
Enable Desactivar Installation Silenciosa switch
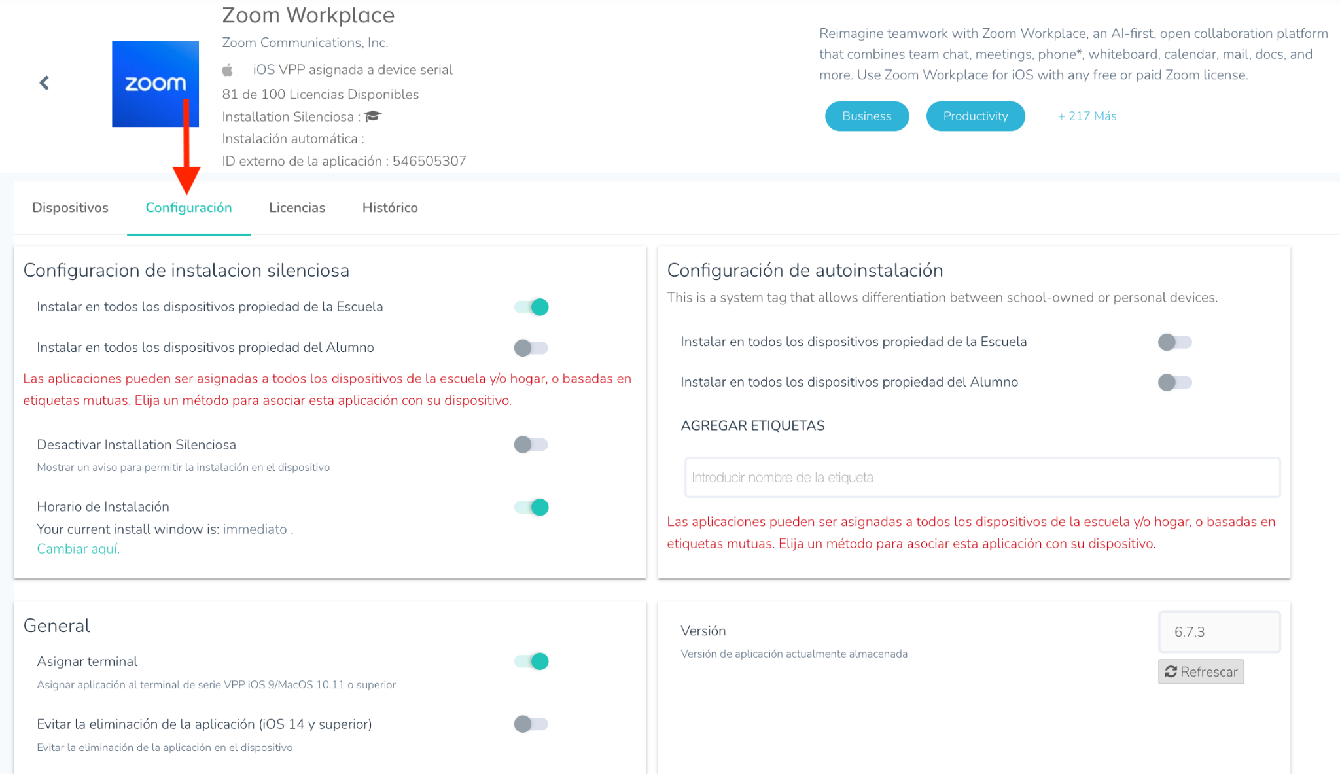pyautogui.click(x=531, y=445)
